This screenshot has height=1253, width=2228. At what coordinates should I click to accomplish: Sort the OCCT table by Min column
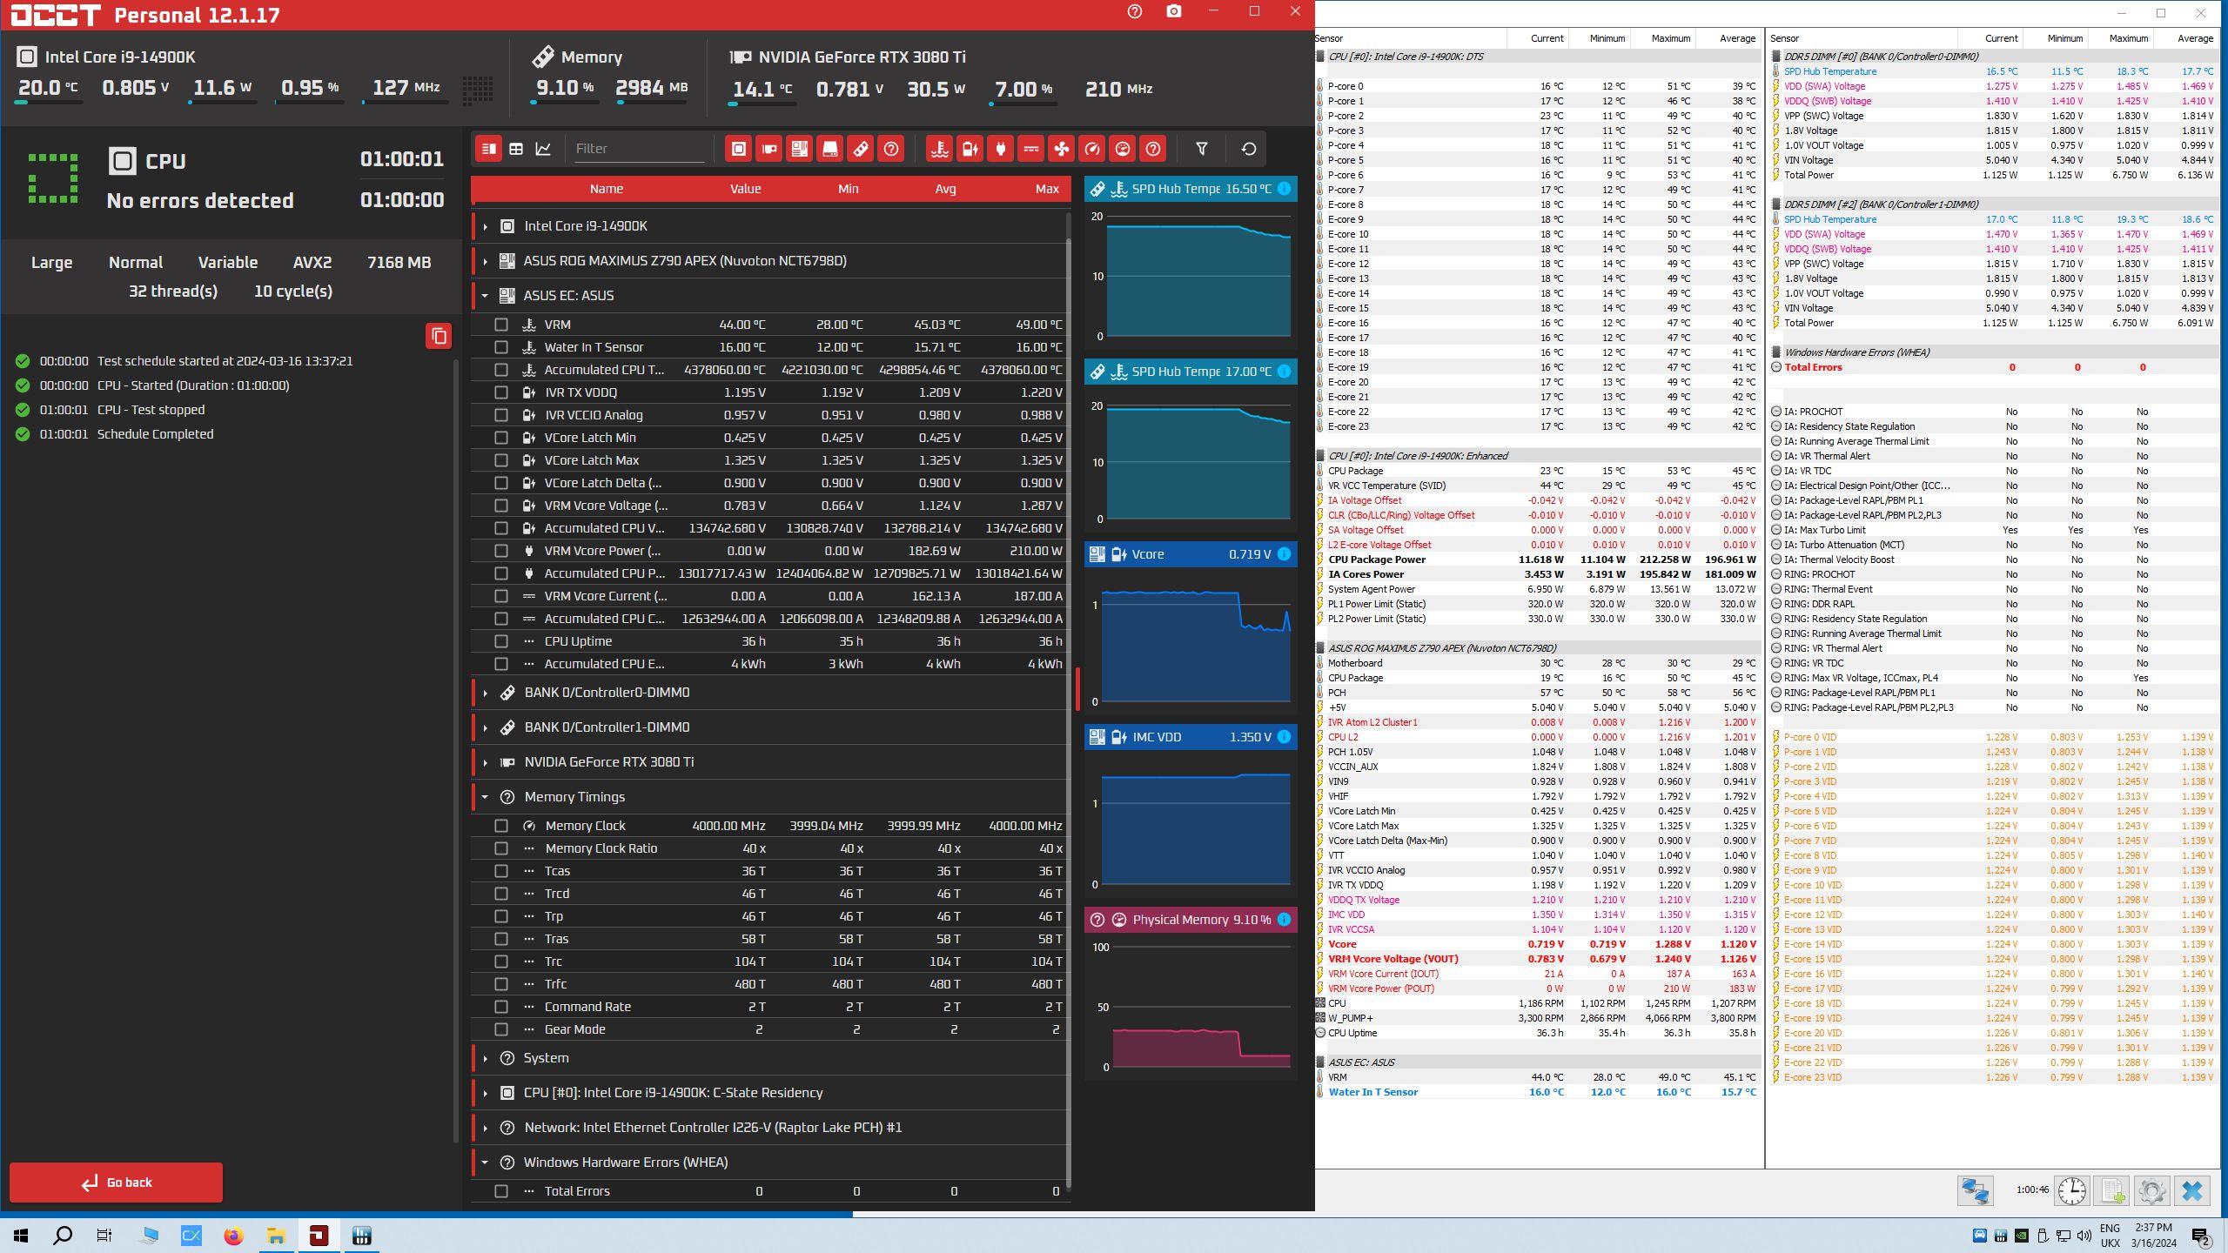point(848,189)
